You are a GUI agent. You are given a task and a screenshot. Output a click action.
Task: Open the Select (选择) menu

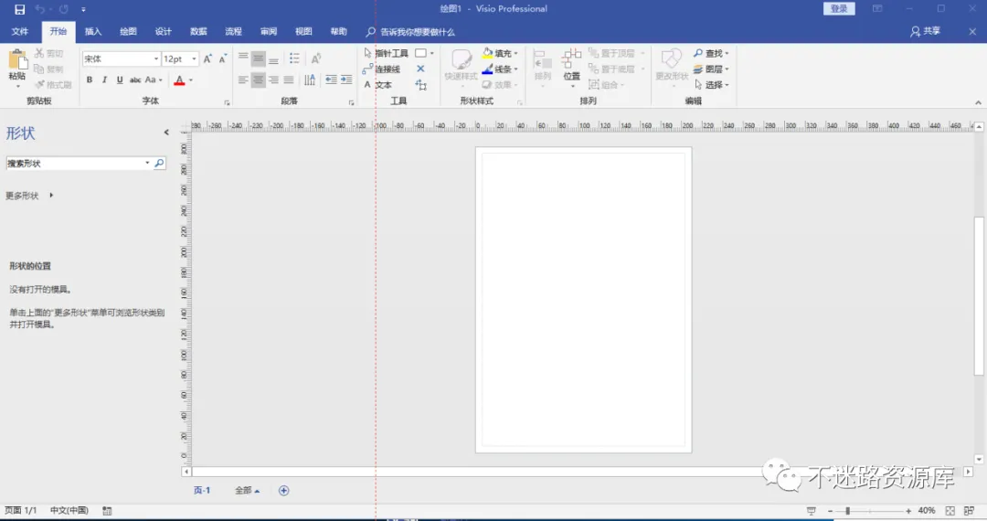[x=711, y=85]
